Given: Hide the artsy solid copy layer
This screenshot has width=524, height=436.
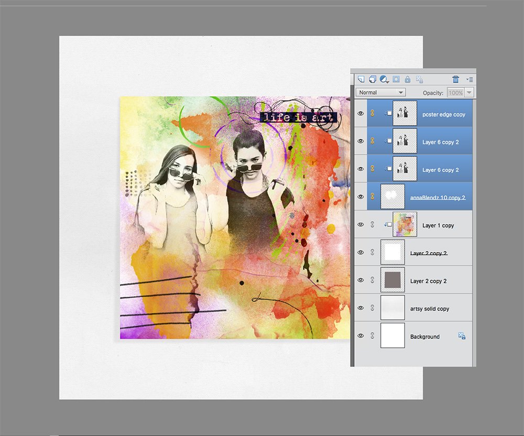Looking at the screenshot, I should [361, 308].
